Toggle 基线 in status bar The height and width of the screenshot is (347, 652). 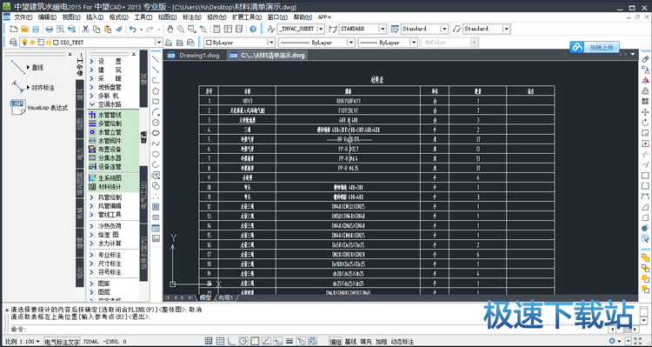(x=351, y=342)
